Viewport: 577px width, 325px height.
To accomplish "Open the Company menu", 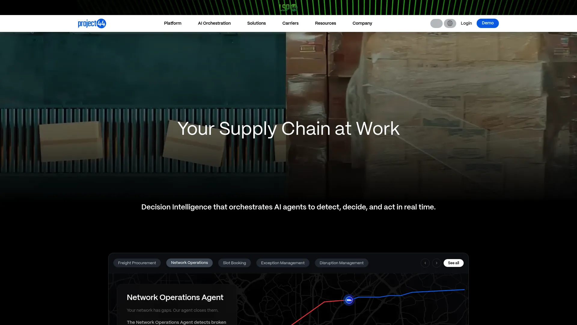I will coord(362,23).
